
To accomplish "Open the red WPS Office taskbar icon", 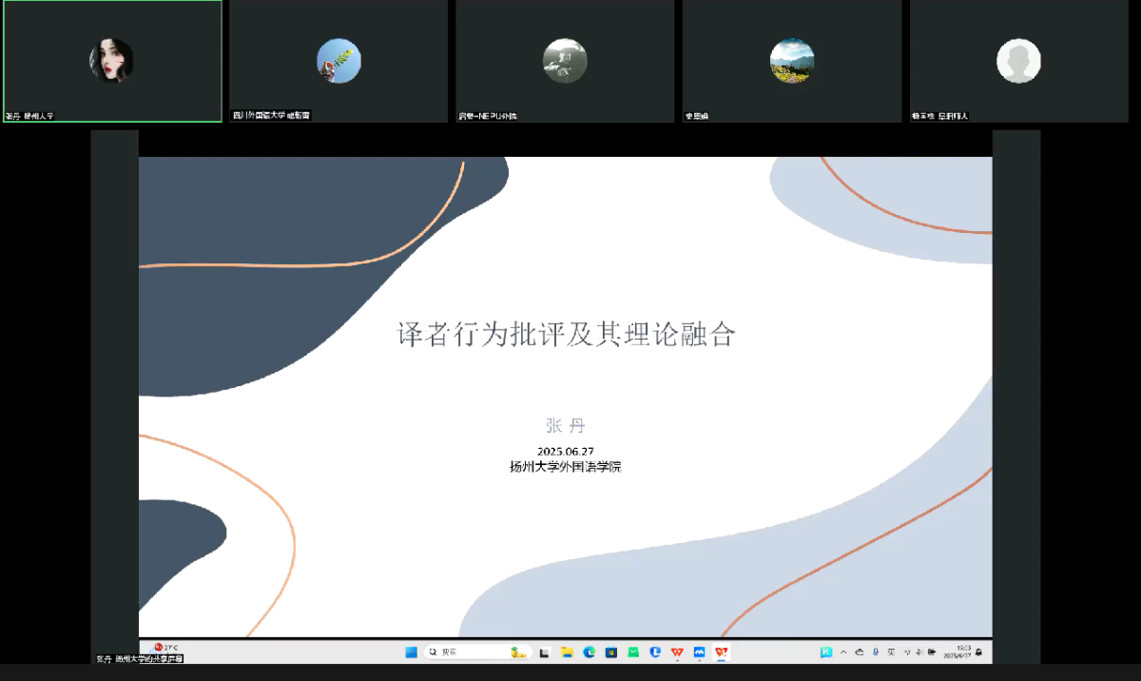I will click(677, 652).
